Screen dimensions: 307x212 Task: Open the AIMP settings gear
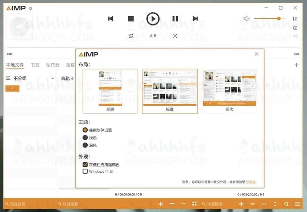click(30, 7)
